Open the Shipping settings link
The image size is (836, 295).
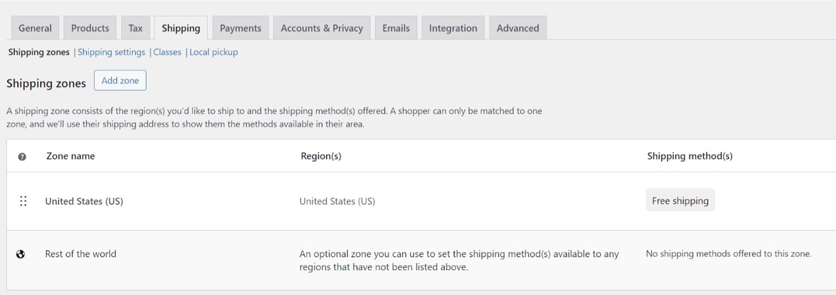point(111,52)
